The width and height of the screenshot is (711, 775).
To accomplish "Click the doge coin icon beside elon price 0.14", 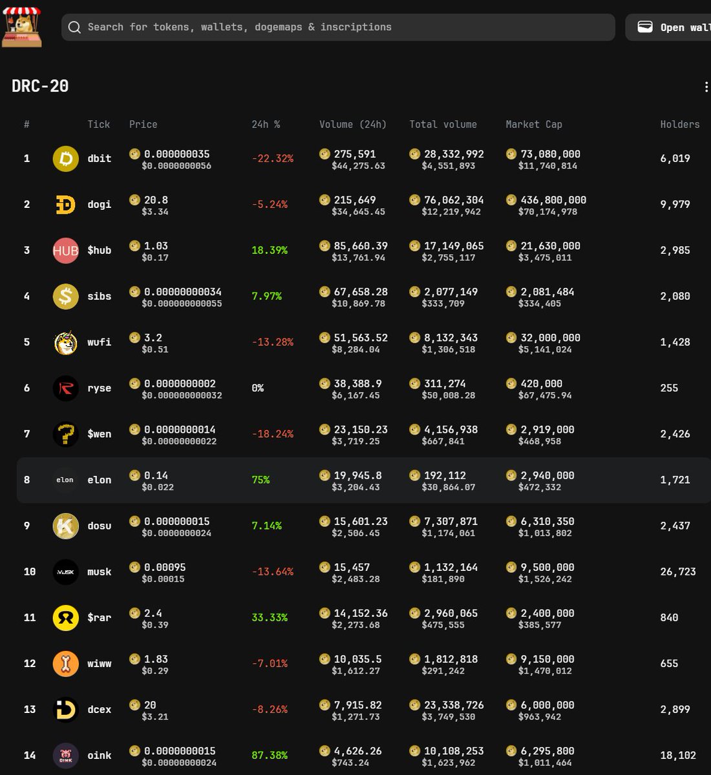I will (134, 475).
